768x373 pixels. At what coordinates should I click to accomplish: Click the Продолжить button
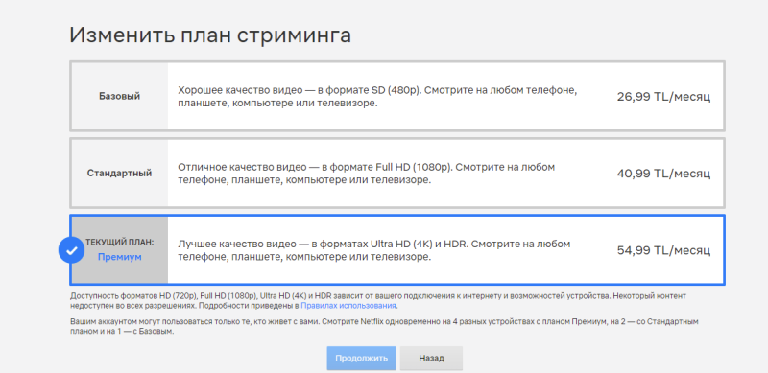(x=362, y=359)
